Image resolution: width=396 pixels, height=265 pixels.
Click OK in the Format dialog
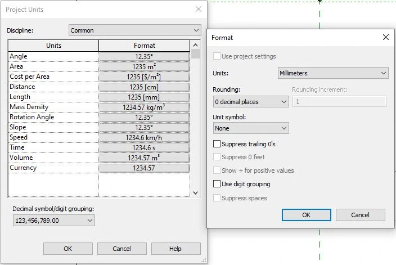point(306,215)
